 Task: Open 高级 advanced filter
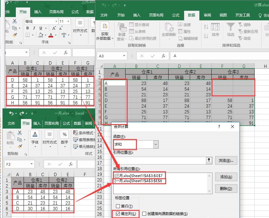(244, 39)
